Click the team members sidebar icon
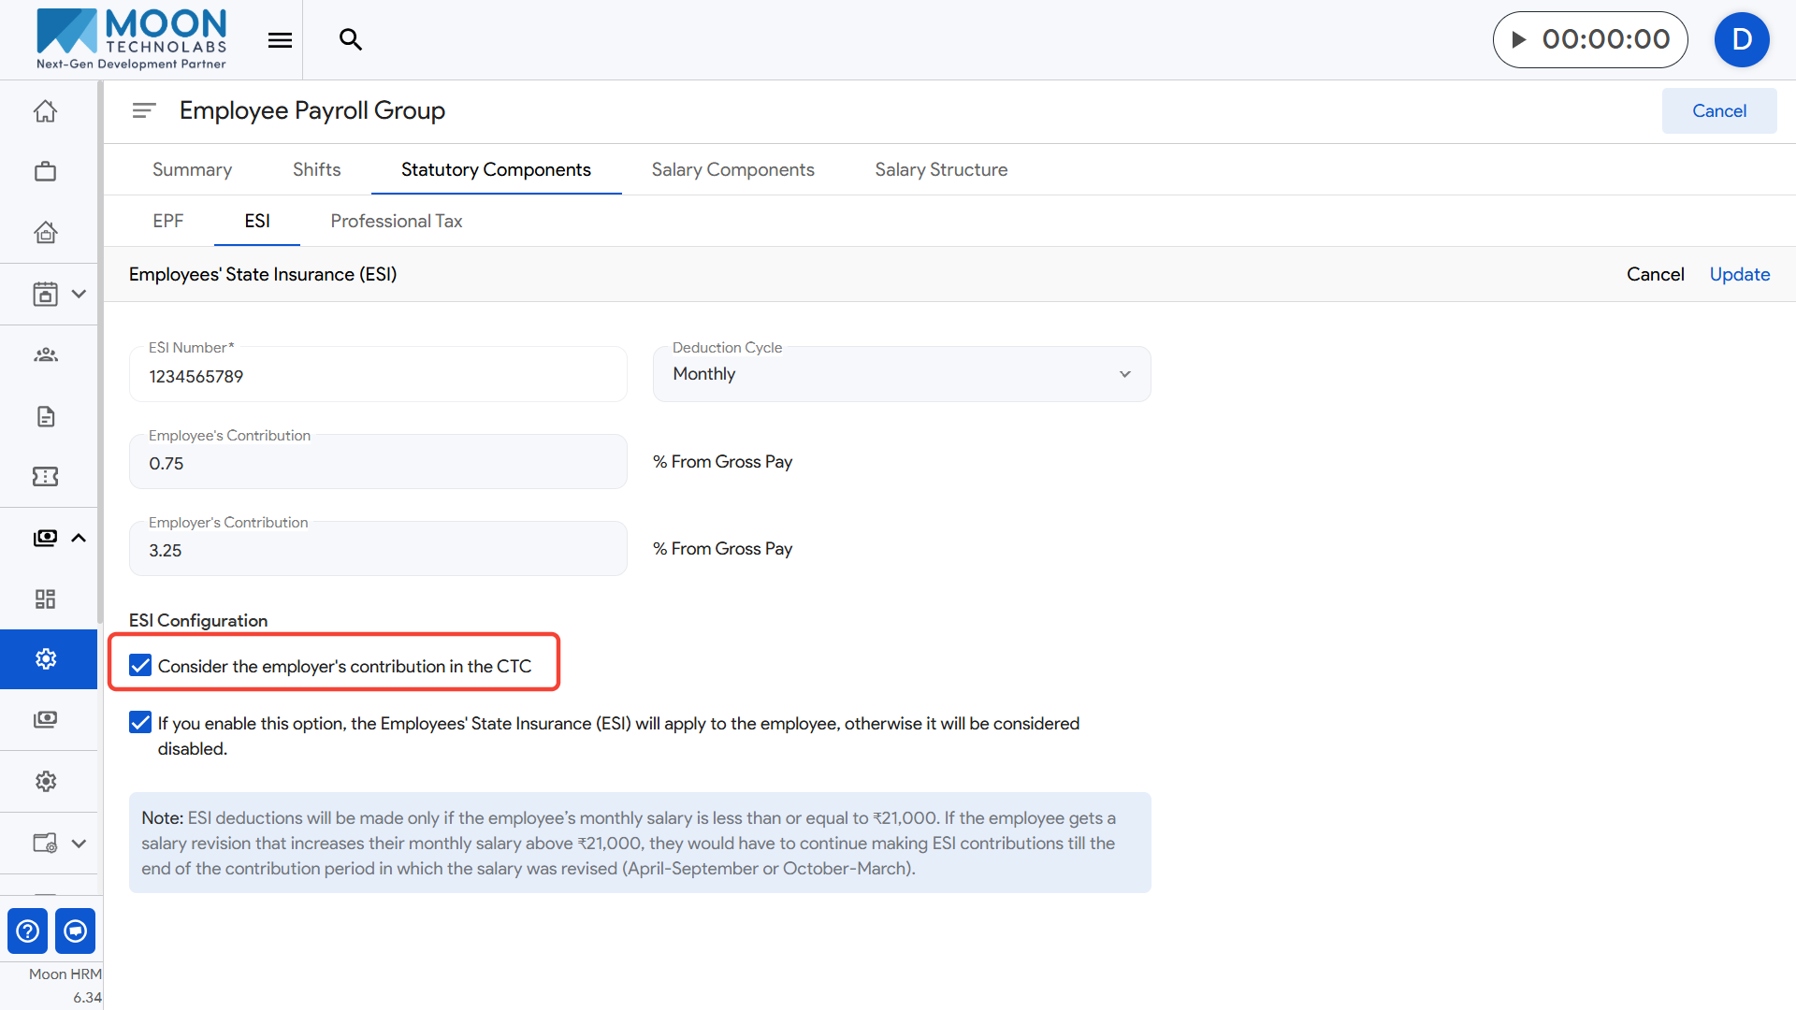 point(45,355)
